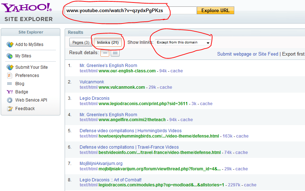Click the bestvideoinfo.com travel-france URL

click(x=160, y=153)
